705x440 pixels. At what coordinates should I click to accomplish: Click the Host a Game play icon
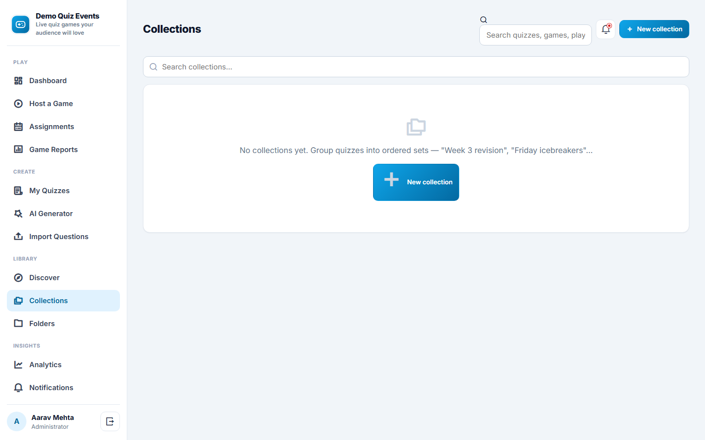(18, 104)
